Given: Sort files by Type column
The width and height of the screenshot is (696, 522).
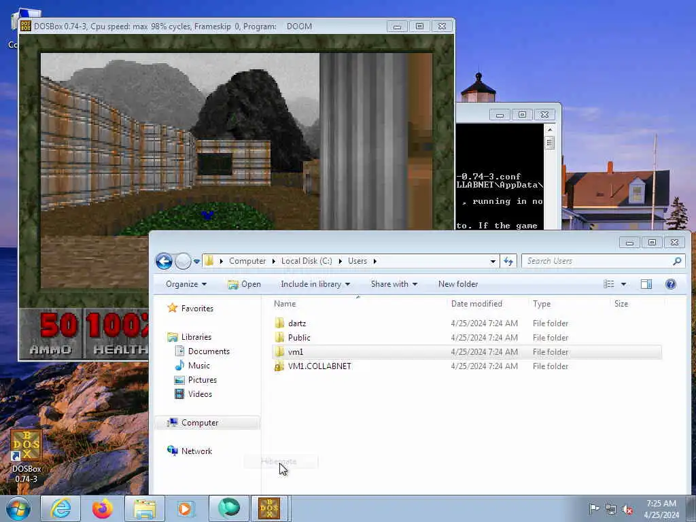Looking at the screenshot, I should click(x=542, y=304).
